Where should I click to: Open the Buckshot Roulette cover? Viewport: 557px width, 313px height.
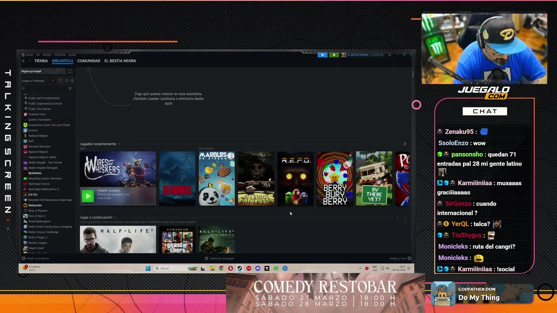(x=256, y=179)
